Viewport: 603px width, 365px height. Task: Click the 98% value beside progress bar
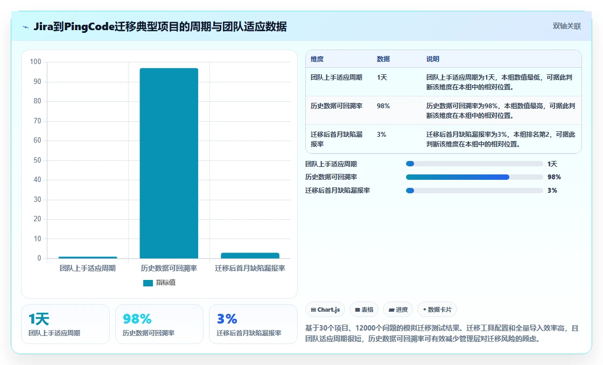coord(554,177)
